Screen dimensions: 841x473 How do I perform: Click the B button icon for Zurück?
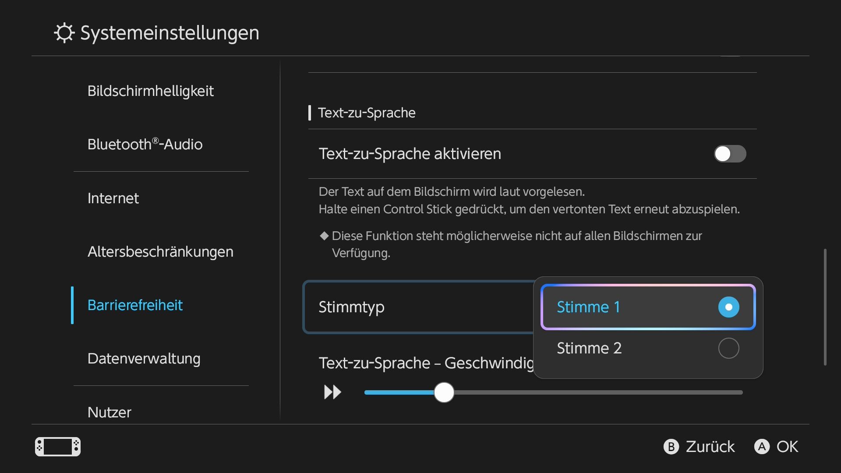(671, 447)
